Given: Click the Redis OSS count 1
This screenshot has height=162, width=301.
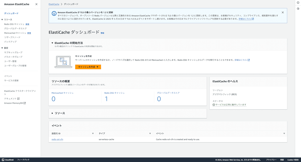Looking at the screenshot, I should 106,99.
